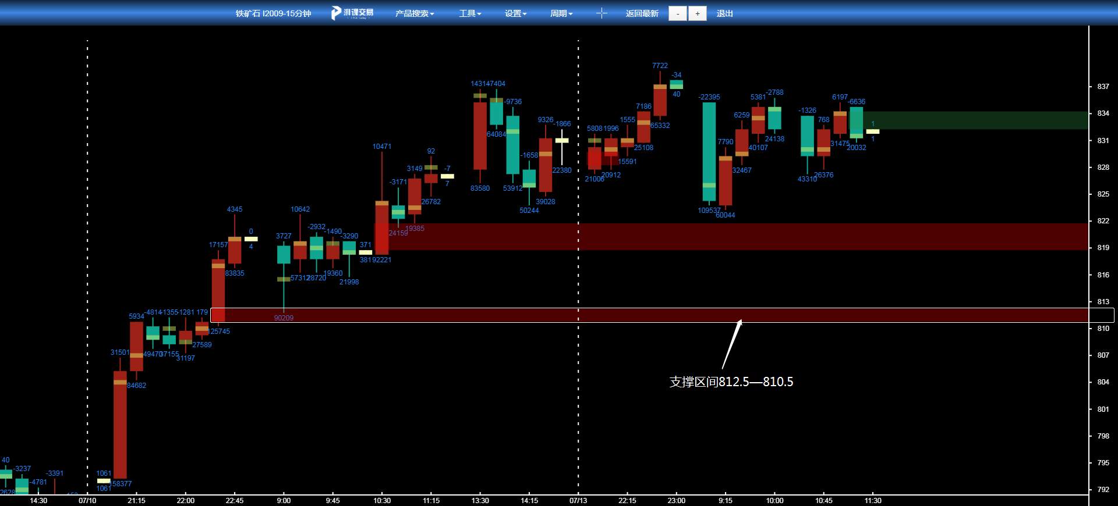1118x506 pixels.
Task: Click the 11:30 time axis label
Action: point(873,501)
